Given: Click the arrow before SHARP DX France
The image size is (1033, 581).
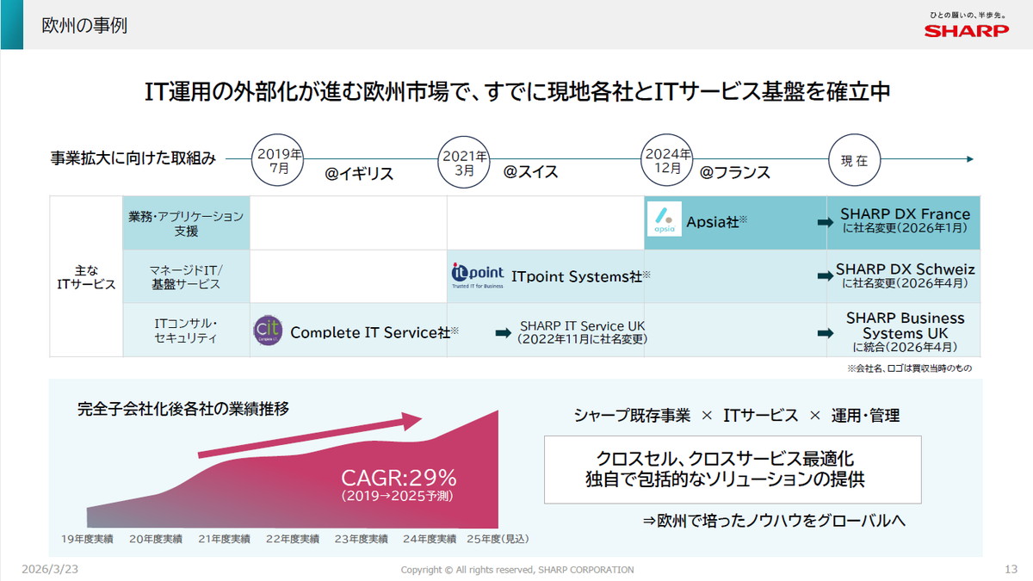Looking at the screenshot, I should [x=825, y=221].
